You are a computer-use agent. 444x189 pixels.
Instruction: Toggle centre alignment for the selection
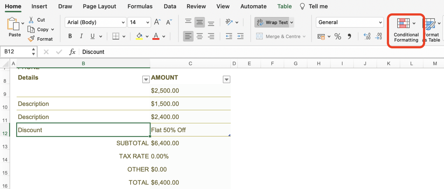(200, 36)
